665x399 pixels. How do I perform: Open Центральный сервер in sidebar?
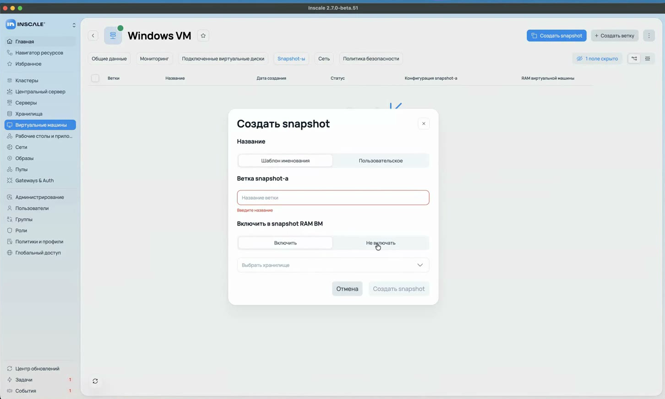pos(40,92)
